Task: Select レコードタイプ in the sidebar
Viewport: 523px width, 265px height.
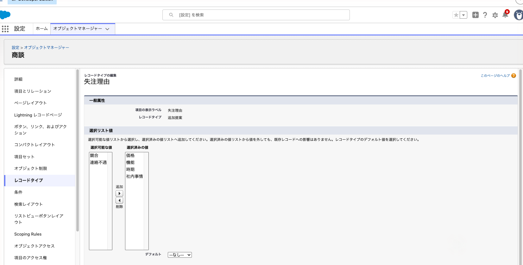Action: tap(40, 180)
